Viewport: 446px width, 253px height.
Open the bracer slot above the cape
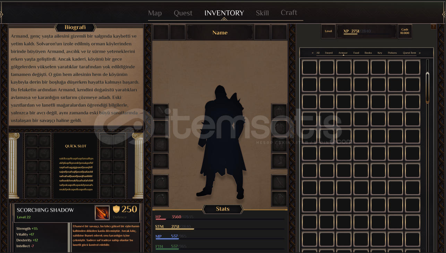(x=161, y=111)
